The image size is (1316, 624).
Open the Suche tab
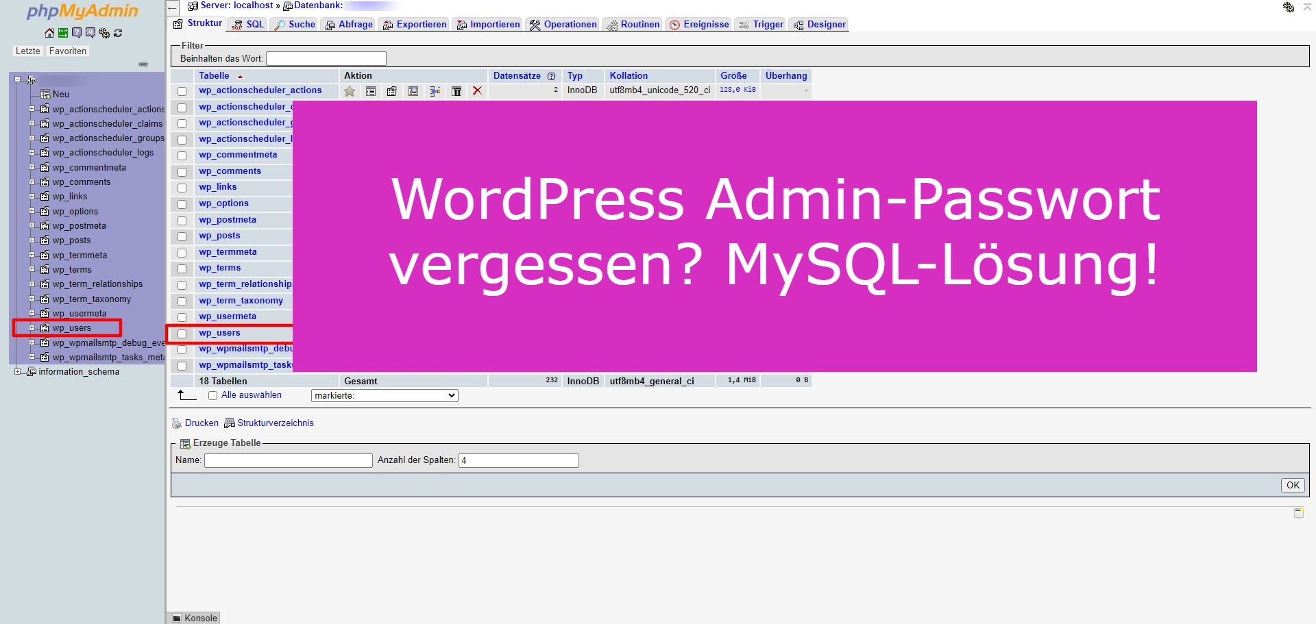click(295, 24)
